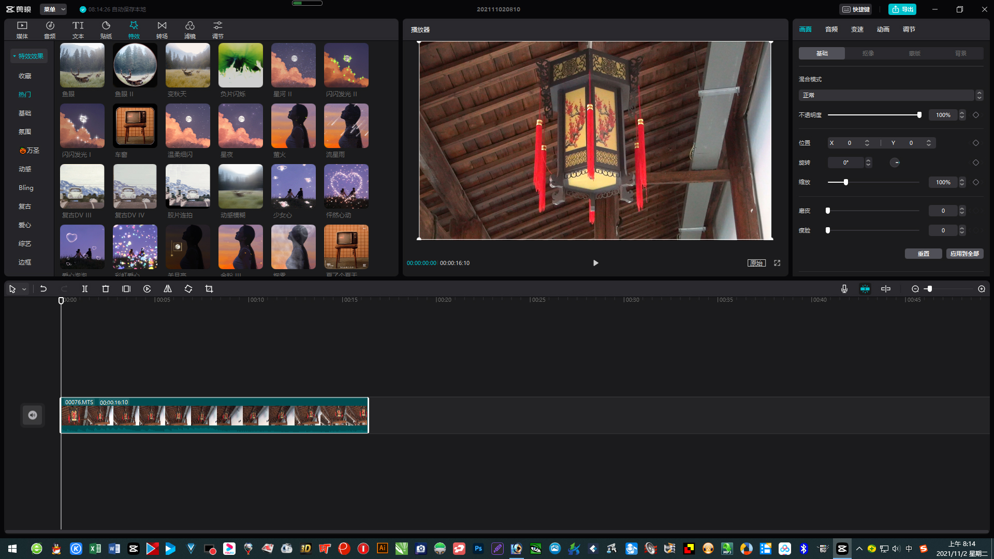The height and width of the screenshot is (559, 994).
Task: Click the 重置 reset button
Action: point(924,254)
